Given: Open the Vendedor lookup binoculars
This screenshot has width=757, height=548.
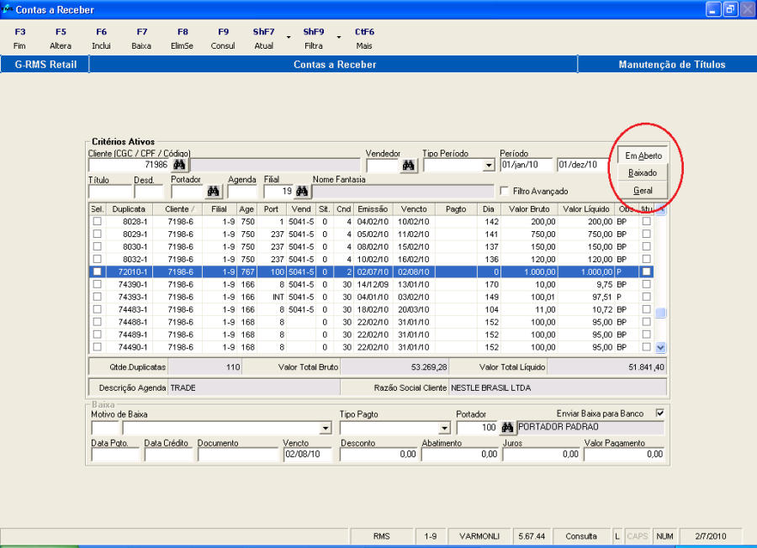Looking at the screenshot, I should [x=410, y=165].
